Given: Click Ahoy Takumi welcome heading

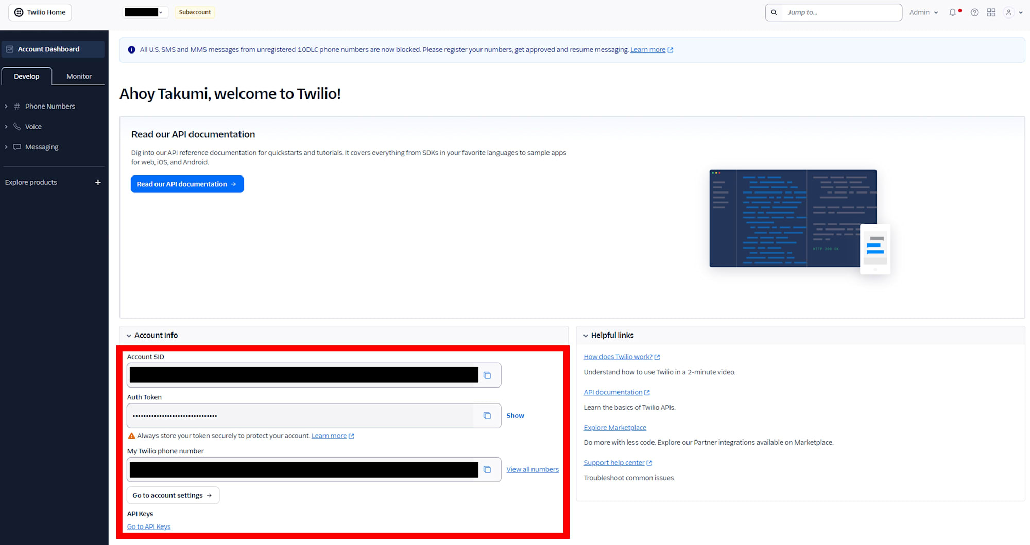Looking at the screenshot, I should click(230, 94).
